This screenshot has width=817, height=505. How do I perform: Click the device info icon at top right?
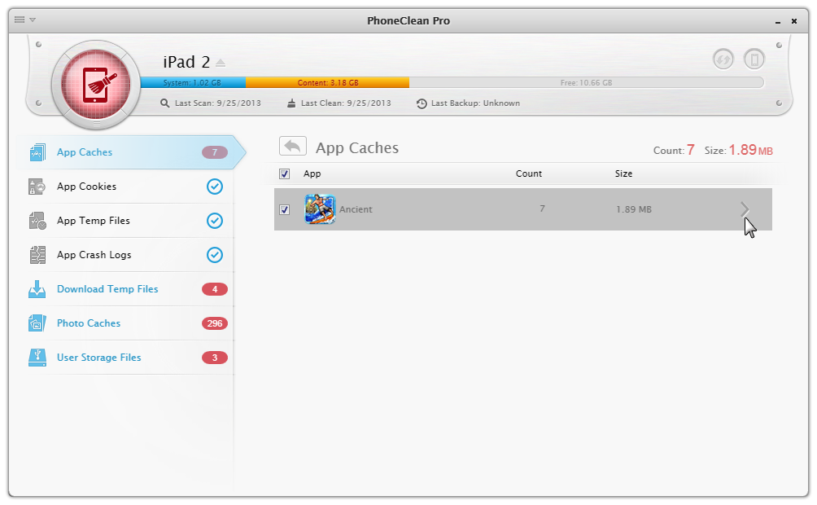click(754, 59)
